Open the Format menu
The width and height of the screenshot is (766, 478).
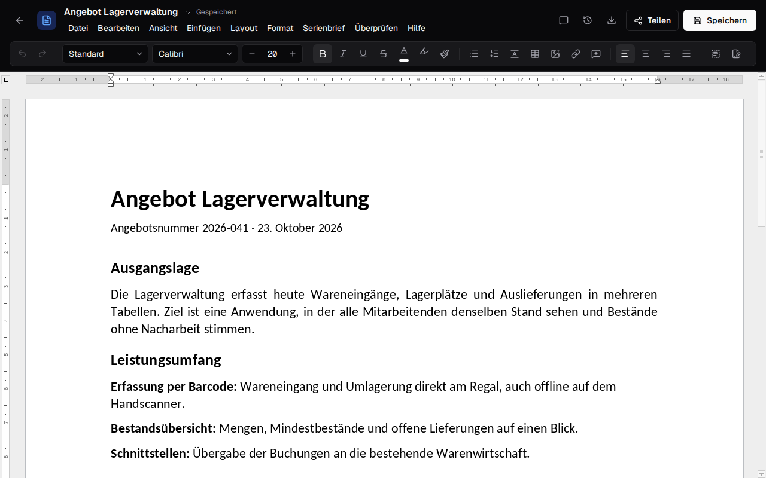(x=280, y=28)
